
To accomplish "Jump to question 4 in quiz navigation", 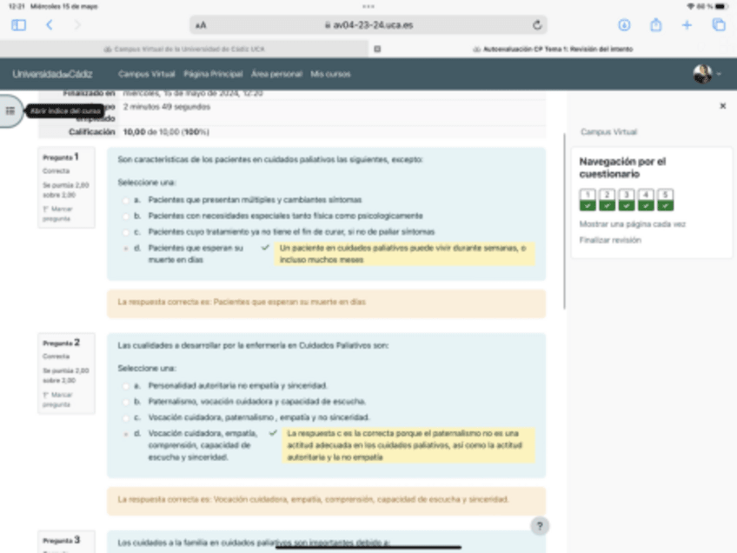I will [x=646, y=200].
